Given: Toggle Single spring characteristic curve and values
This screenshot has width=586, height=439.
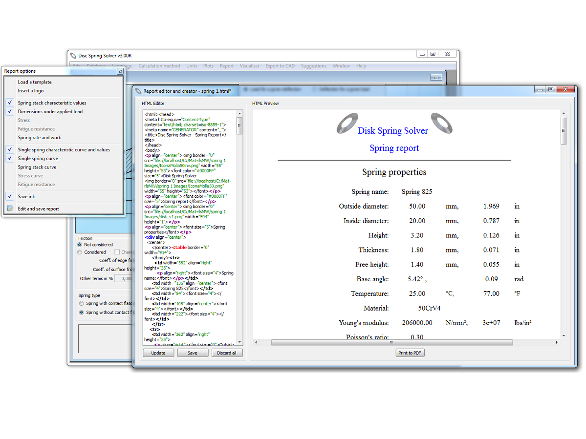Looking at the screenshot, I should (x=10, y=149).
